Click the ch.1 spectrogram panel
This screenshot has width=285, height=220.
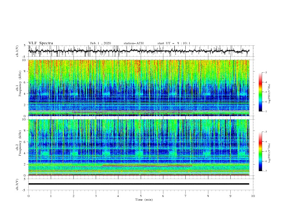139,88
